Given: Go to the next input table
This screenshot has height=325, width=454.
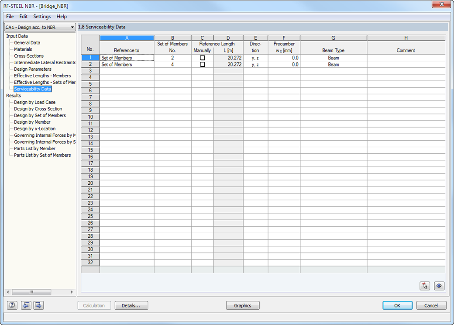Looking at the screenshot, I should click(38, 305).
